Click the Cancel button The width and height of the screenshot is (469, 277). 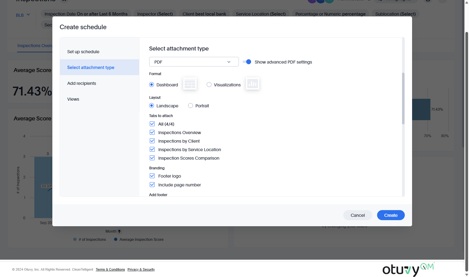click(358, 215)
